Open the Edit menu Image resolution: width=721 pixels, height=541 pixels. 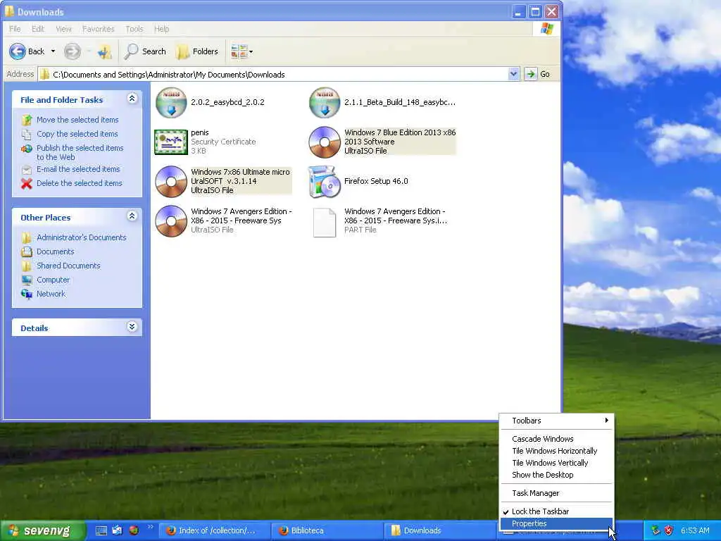click(38, 29)
